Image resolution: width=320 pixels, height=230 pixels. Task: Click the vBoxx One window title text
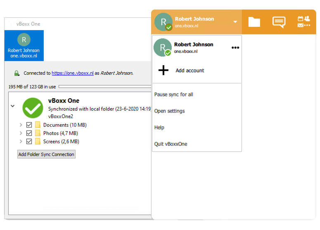point(28,24)
